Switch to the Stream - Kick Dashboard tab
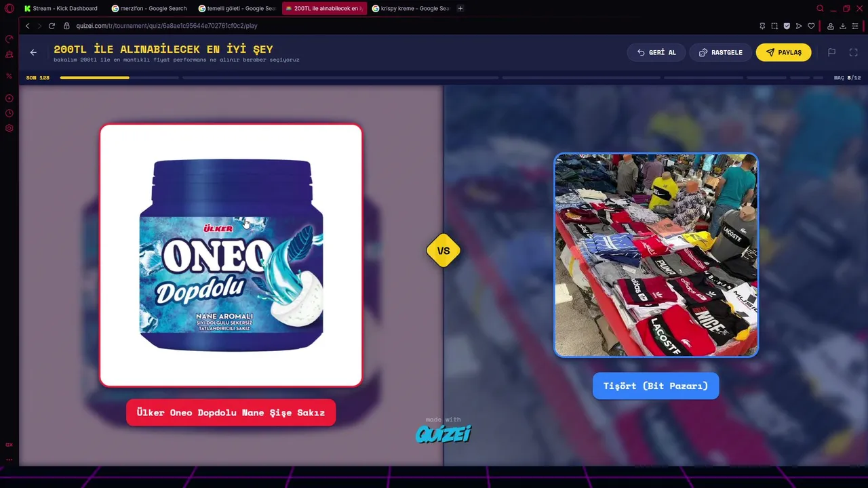 tap(61, 9)
